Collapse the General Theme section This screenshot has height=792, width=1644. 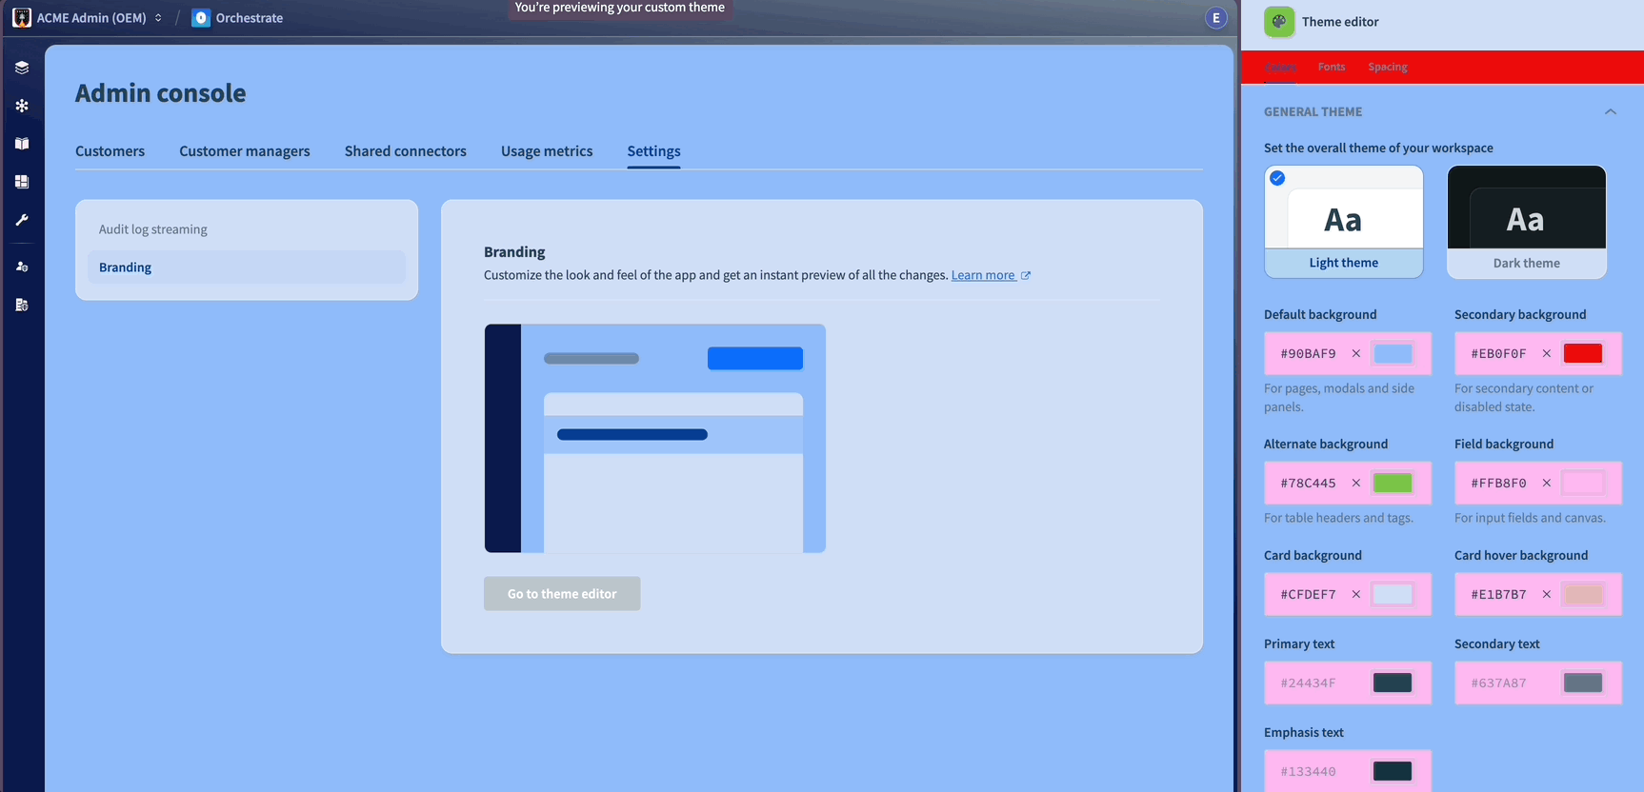click(x=1610, y=111)
